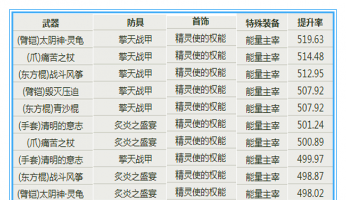
Task: Select 炙炎之盛宴 in the 498.87 row
Action: (x=135, y=177)
